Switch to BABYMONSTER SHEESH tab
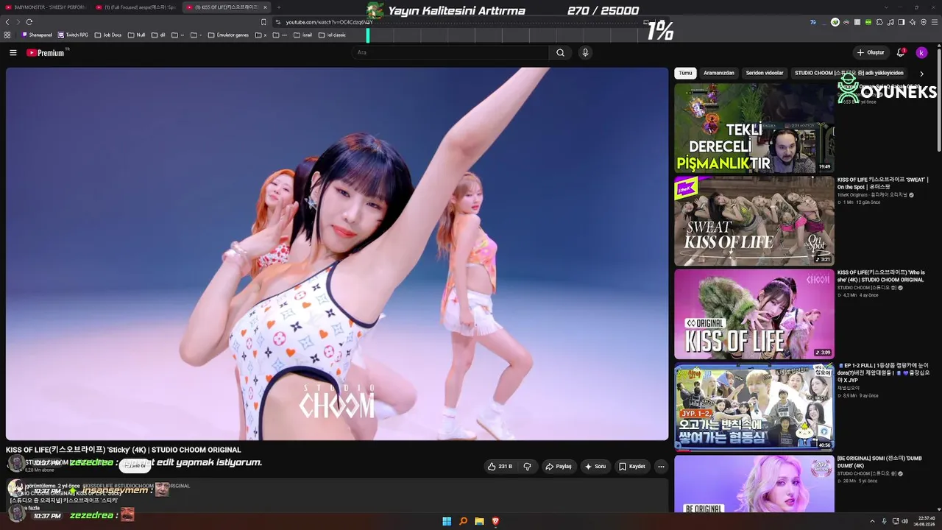This screenshot has height=530, width=942. (x=46, y=7)
